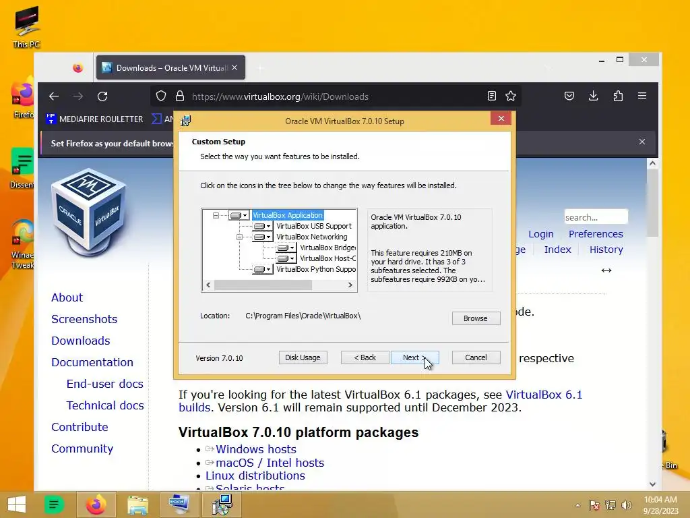This screenshot has width=690, height=518.
Task: Open the VirtualBox Python Support feature dropdown
Action: 263,269
